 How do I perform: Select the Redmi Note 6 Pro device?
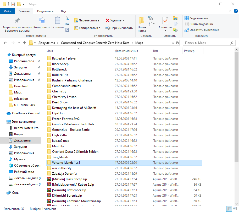pos(26,128)
